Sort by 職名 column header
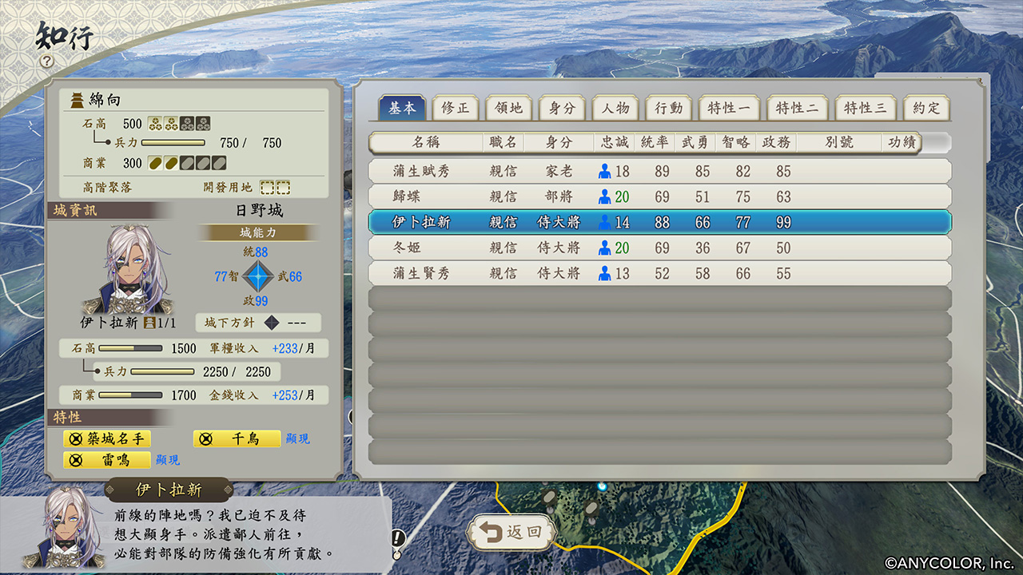This screenshot has width=1023, height=575. point(504,142)
